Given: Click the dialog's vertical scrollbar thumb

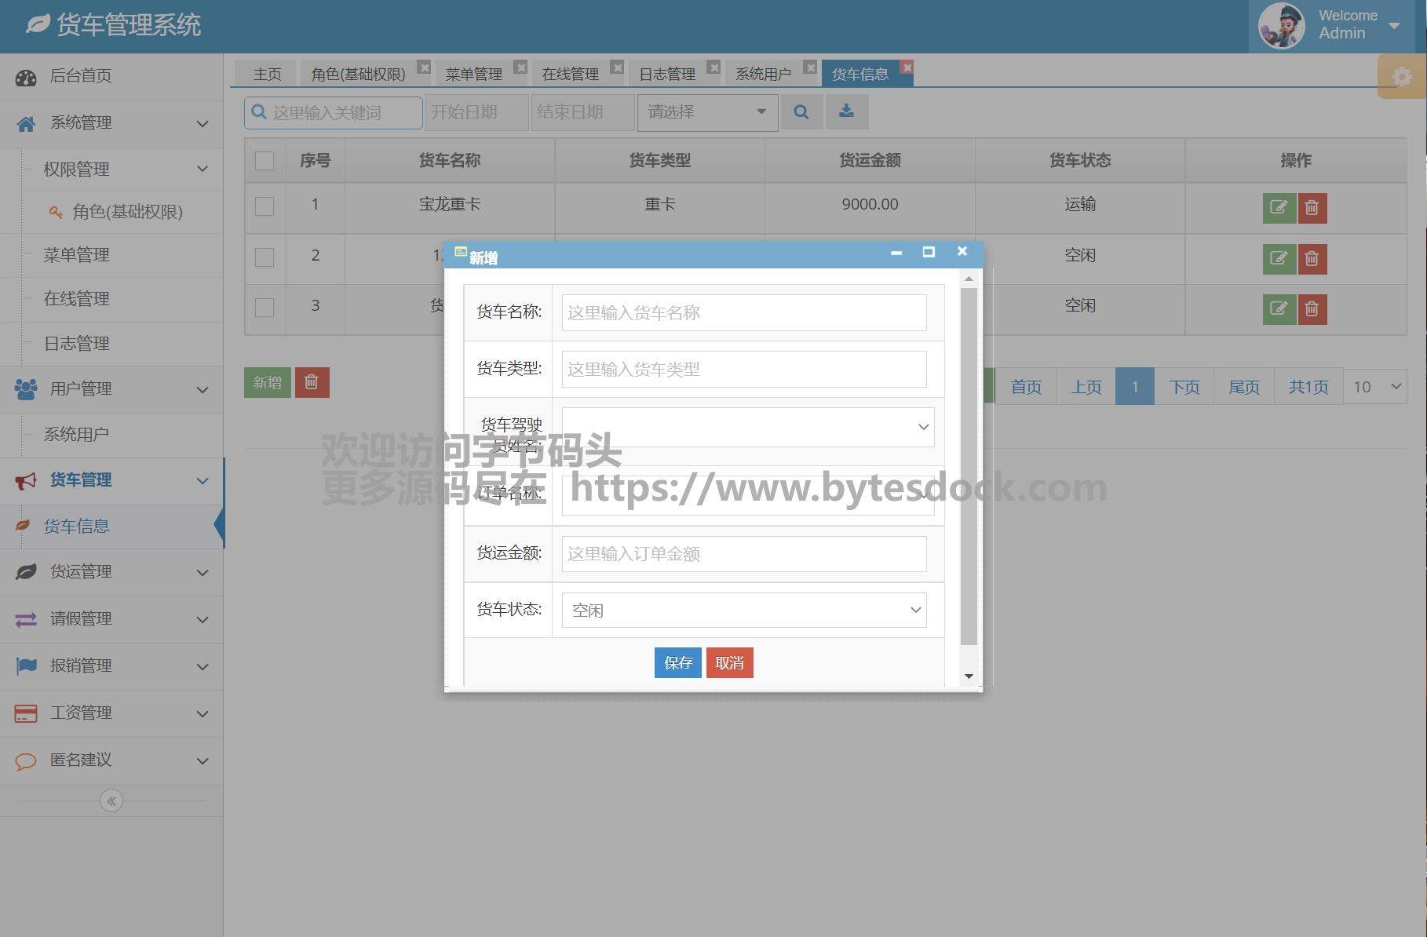Looking at the screenshot, I should tap(969, 466).
